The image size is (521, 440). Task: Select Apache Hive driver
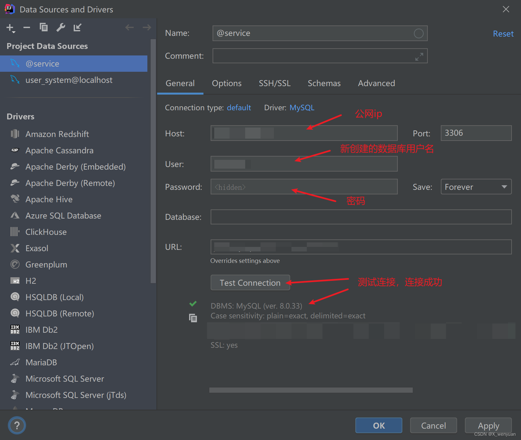74,199
